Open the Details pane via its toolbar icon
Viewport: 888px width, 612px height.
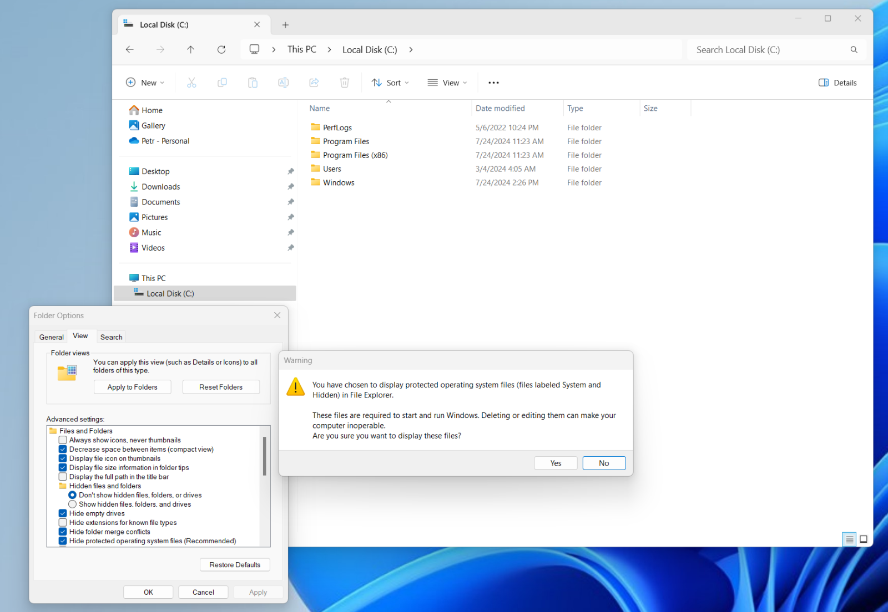point(837,82)
